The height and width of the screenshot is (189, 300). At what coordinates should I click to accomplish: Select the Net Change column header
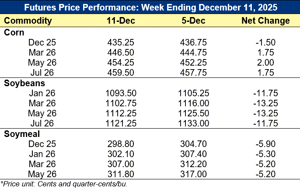tap(265, 21)
